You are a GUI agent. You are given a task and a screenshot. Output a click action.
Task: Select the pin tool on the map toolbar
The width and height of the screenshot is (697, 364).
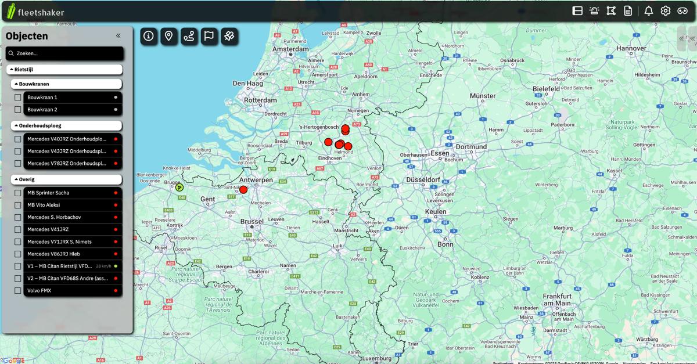(x=168, y=36)
